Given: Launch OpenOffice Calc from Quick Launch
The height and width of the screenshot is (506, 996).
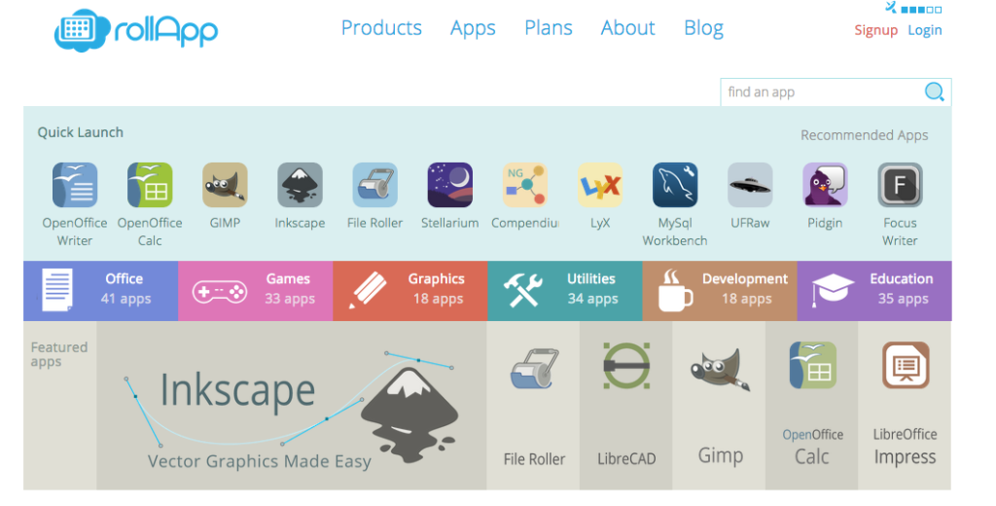Looking at the screenshot, I should pos(150,185).
